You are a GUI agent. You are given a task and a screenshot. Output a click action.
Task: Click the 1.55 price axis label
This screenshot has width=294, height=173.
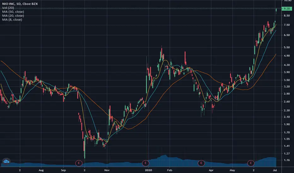tap(287, 139)
